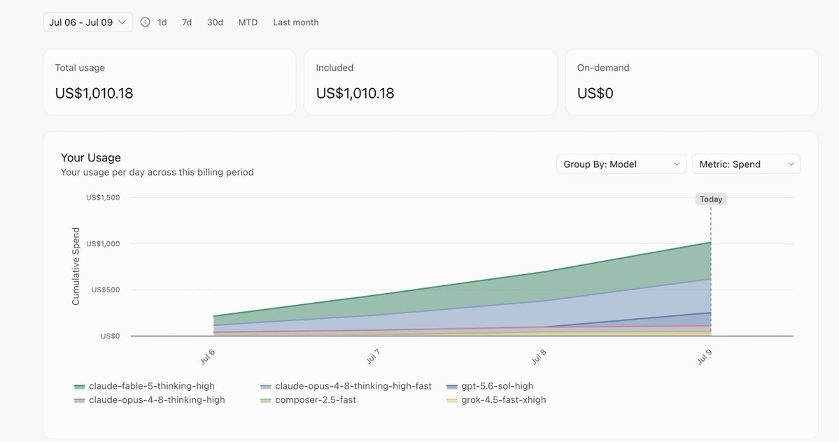Open the Metric: Spend dropdown
Viewport: 839px width, 442px height.
(746, 164)
